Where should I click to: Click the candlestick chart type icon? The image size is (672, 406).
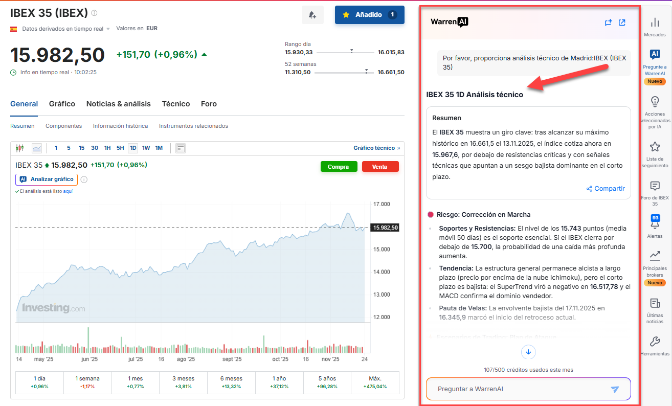[20, 148]
